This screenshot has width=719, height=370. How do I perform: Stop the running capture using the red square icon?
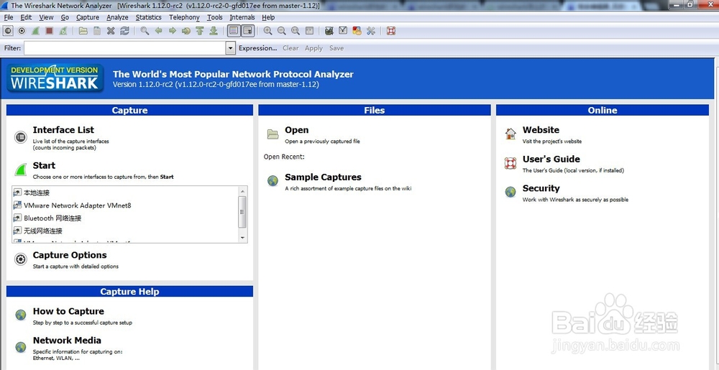click(49, 31)
